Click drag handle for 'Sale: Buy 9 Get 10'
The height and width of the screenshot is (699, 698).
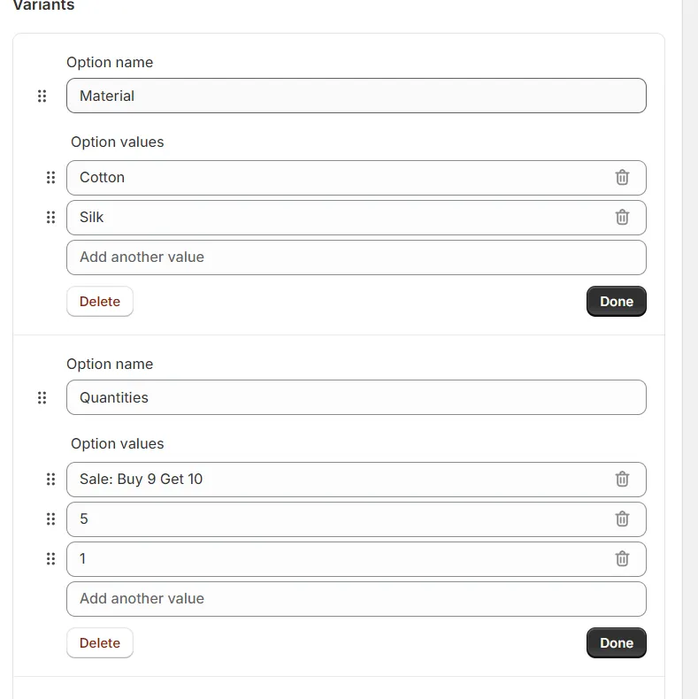click(x=50, y=480)
